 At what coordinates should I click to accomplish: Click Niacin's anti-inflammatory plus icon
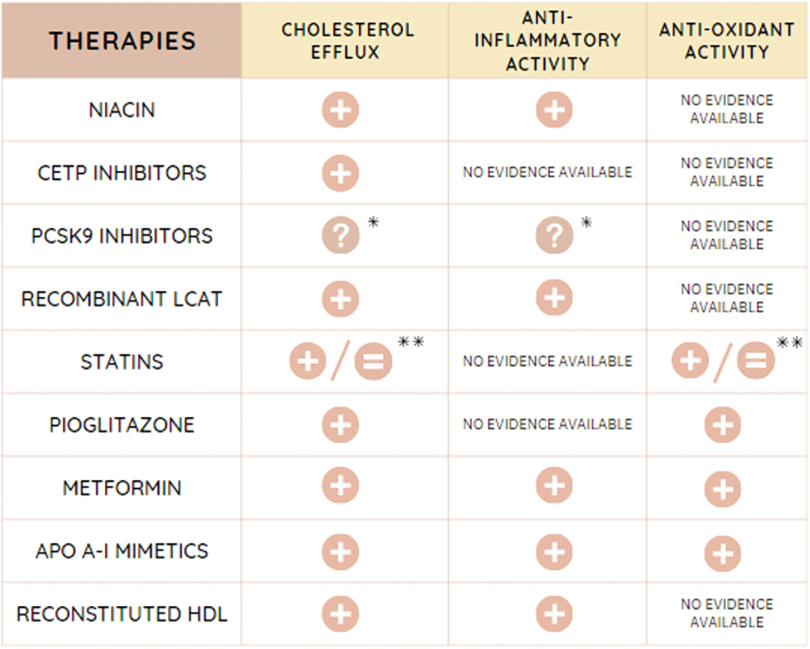coord(554,110)
